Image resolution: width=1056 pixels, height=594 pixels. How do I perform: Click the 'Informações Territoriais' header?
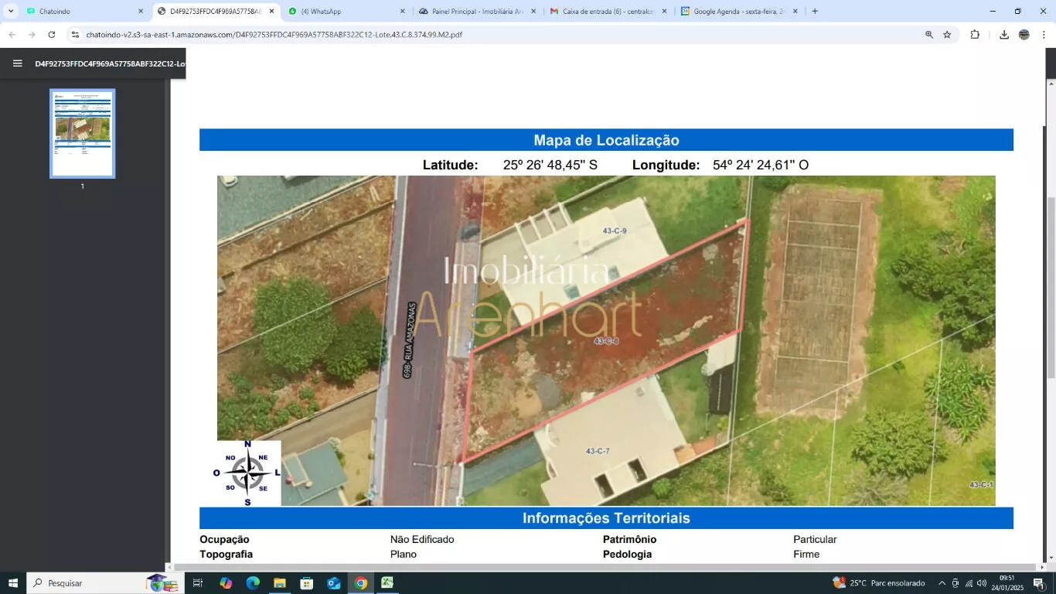[x=606, y=518]
